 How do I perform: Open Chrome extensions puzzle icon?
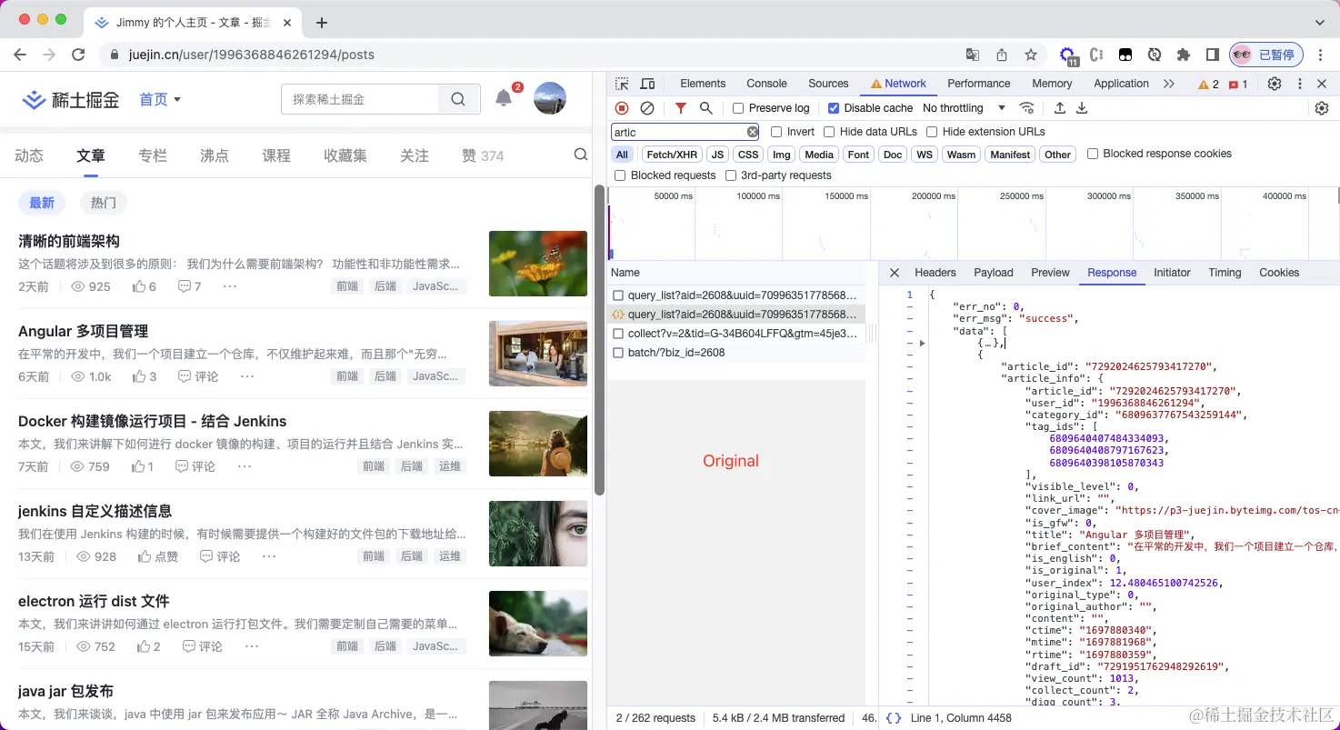point(1184,55)
